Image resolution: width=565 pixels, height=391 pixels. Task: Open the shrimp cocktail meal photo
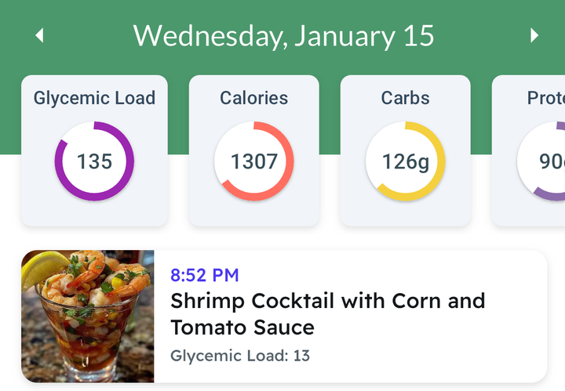(88, 317)
